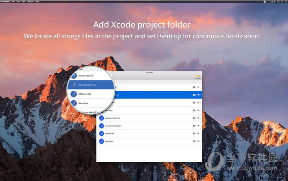Click the empty area below the project list
Viewport: 288px width, 181px height.
pos(149,154)
